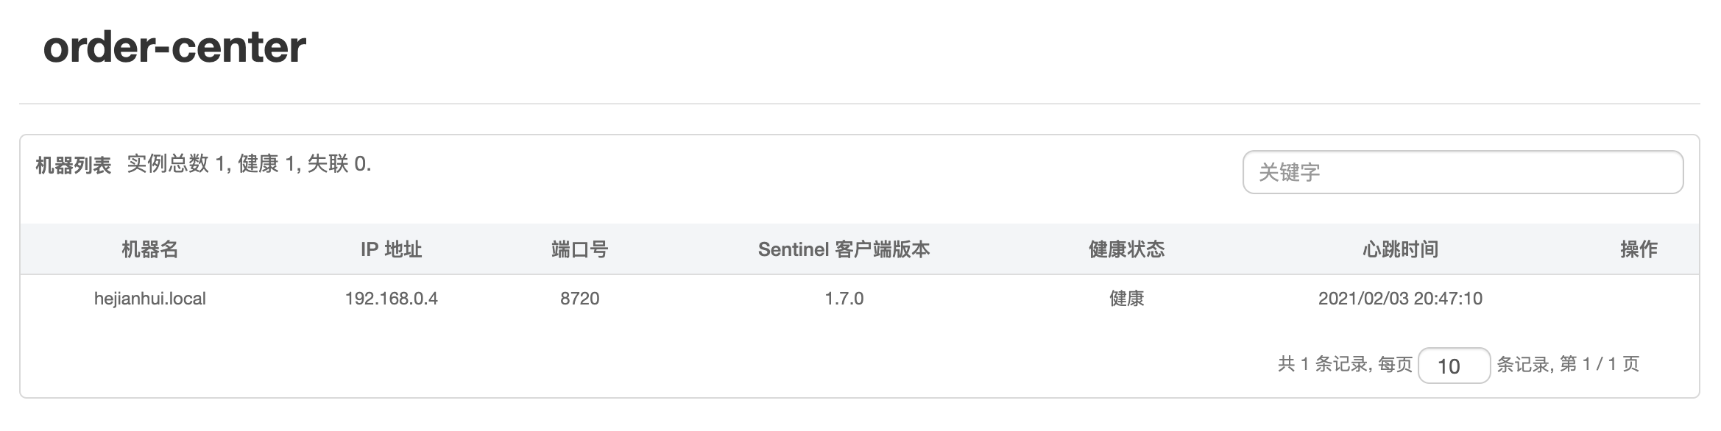Click the 操作 column header
Screen dimensions: 1721x431
tap(1639, 249)
